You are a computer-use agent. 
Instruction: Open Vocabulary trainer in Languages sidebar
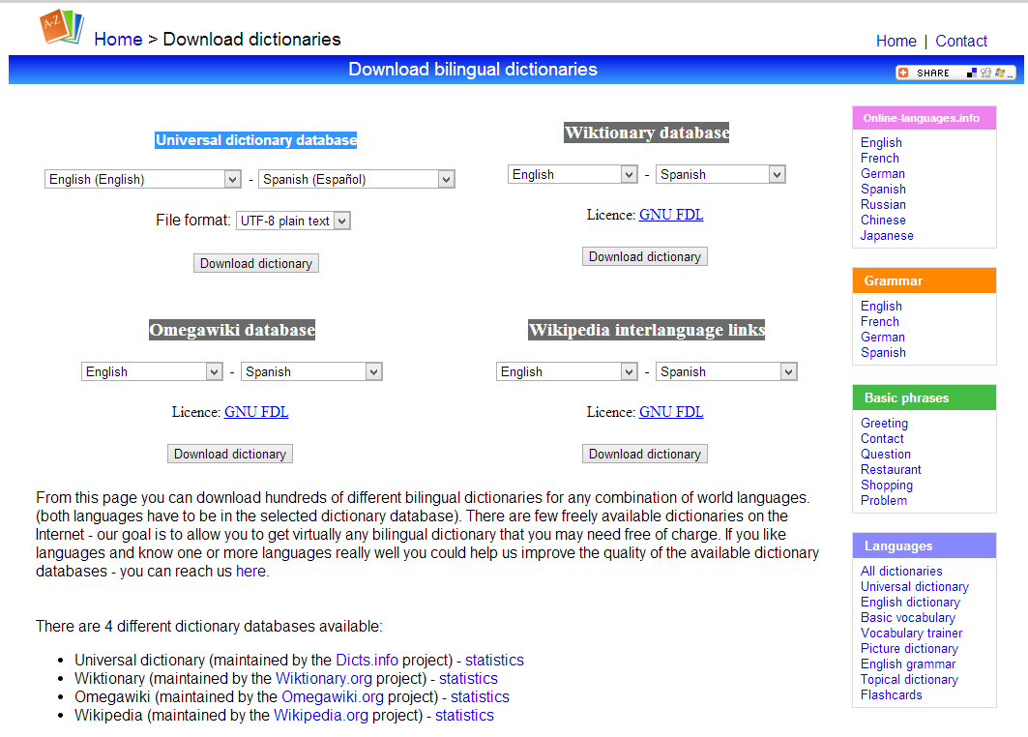click(x=911, y=633)
